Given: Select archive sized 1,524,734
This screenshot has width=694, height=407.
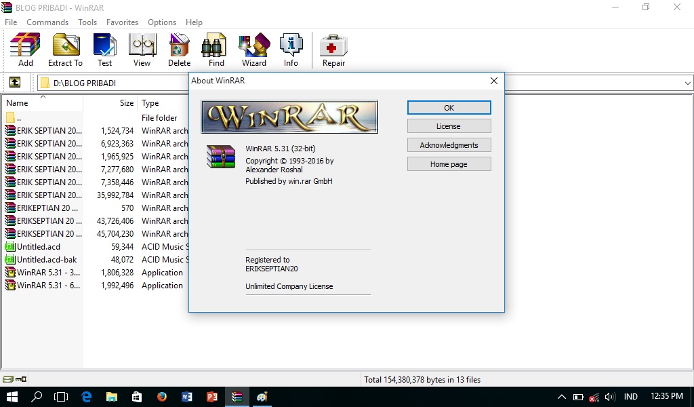Looking at the screenshot, I should pyautogui.click(x=96, y=131).
